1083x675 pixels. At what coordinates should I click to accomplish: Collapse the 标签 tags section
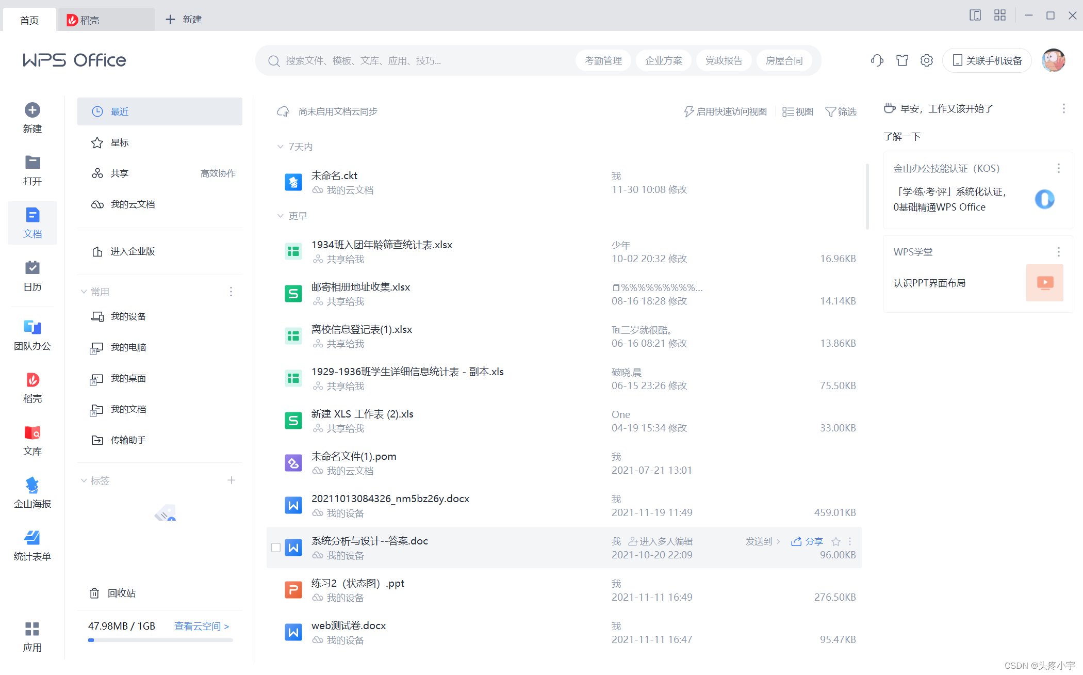click(84, 480)
